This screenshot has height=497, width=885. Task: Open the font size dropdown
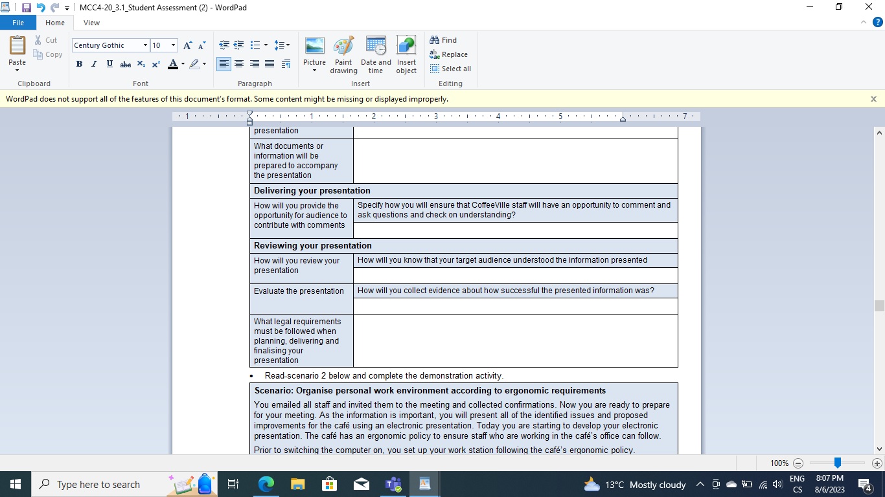[x=172, y=45]
